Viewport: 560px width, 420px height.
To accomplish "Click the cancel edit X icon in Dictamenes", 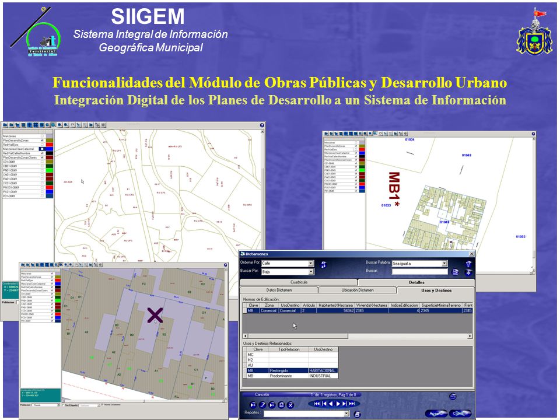I will [290, 405].
